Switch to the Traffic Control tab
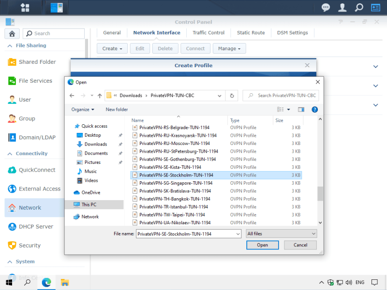The height and width of the screenshot is (290, 387). [x=208, y=33]
